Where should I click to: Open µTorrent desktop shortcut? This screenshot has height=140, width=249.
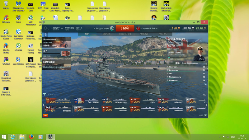18,47
